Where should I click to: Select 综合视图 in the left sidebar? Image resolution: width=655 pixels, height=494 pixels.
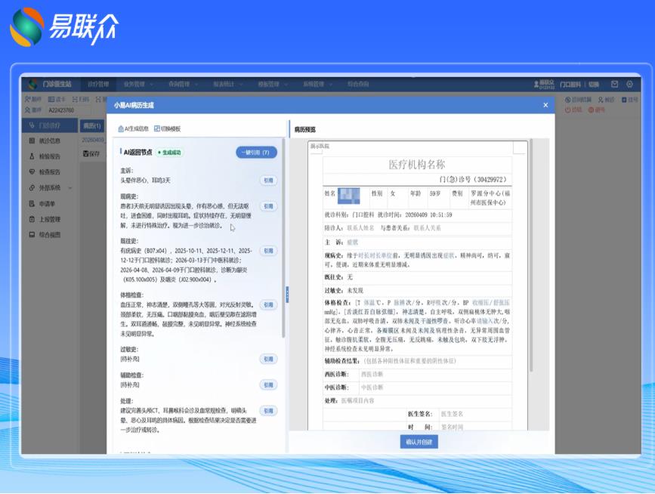50,235
